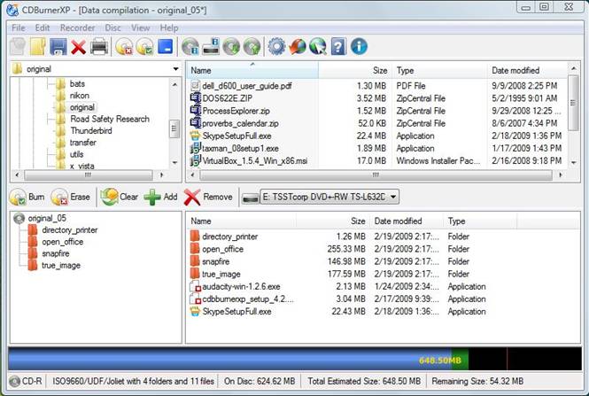Open the Recorder menu
Viewport: 589px width, 396px height.
click(77, 27)
